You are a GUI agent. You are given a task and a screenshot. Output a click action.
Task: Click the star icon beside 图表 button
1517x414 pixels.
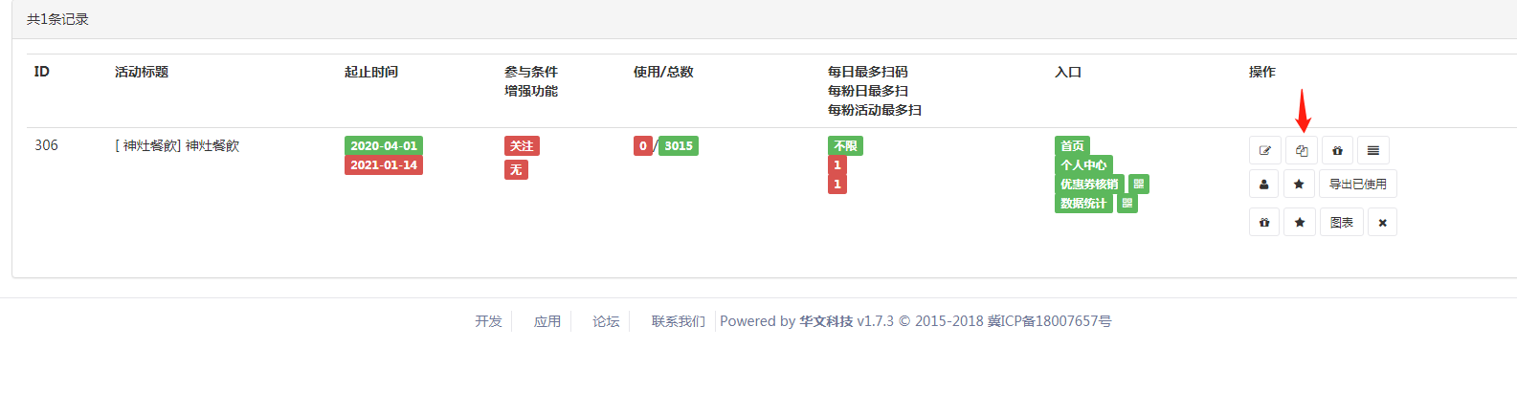1299,222
